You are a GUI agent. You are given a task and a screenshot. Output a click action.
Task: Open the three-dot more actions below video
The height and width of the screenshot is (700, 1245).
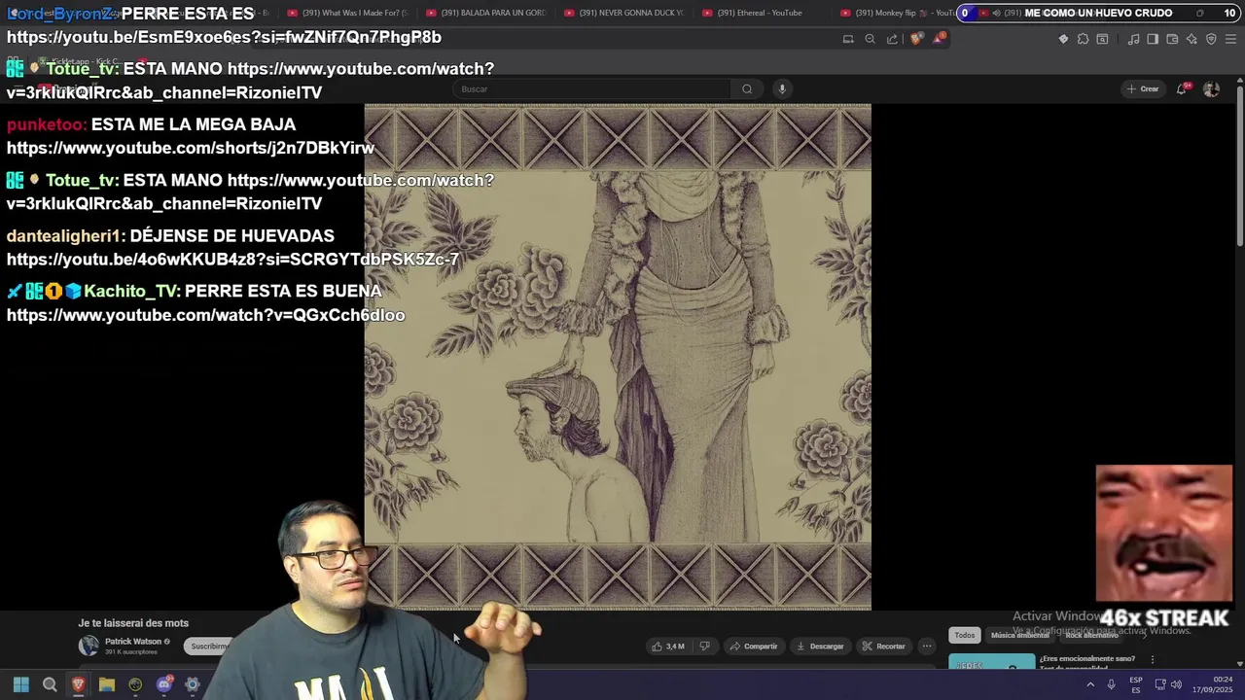coord(927,647)
